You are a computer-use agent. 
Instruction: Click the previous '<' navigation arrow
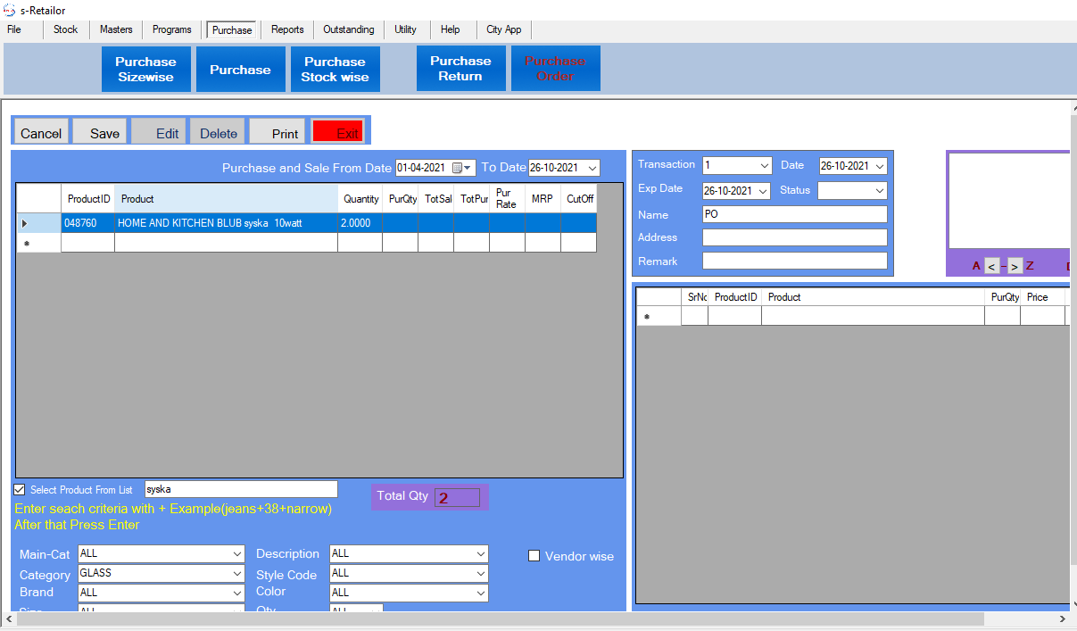[992, 266]
